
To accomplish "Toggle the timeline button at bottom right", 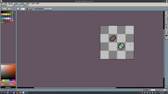I will (x=166, y=87).
